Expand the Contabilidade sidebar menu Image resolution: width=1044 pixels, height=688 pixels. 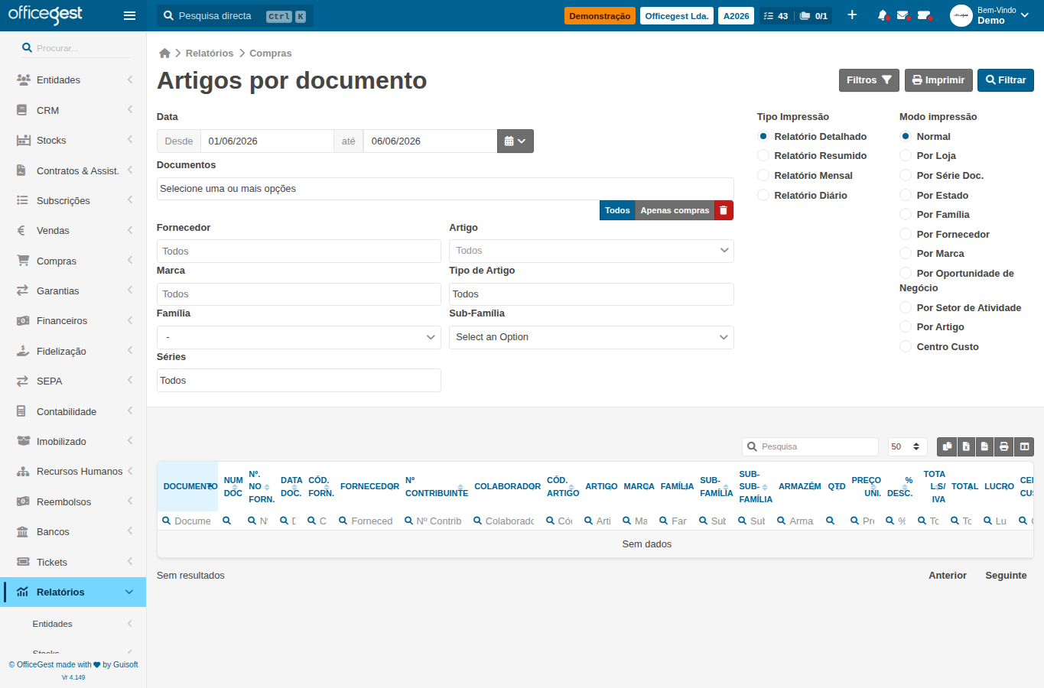(x=73, y=412)
